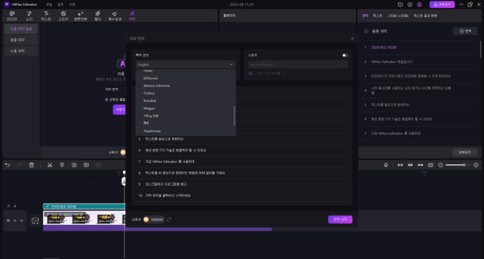This screenshot has width=484, height=259.
Task: Open the Media (미디어) tool tab
Action: click(x=11, y=15)
